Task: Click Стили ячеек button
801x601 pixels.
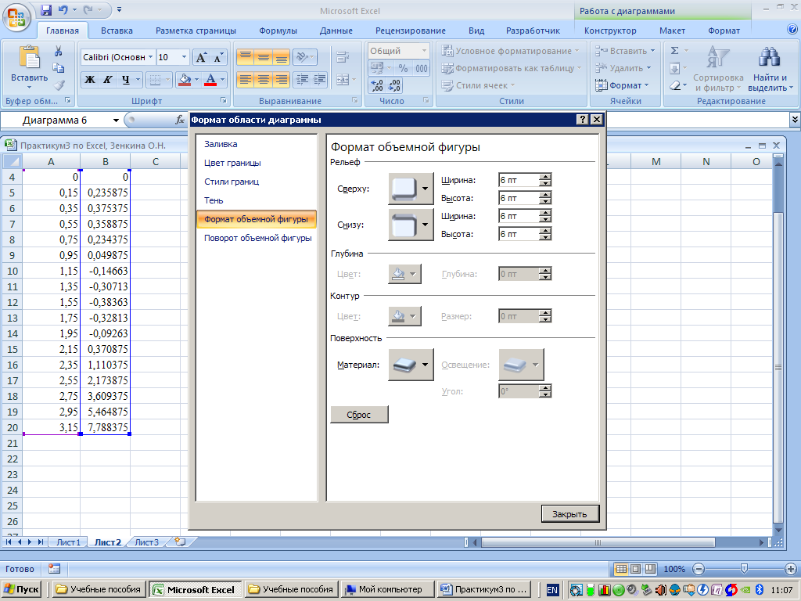Action: (479, 85)
